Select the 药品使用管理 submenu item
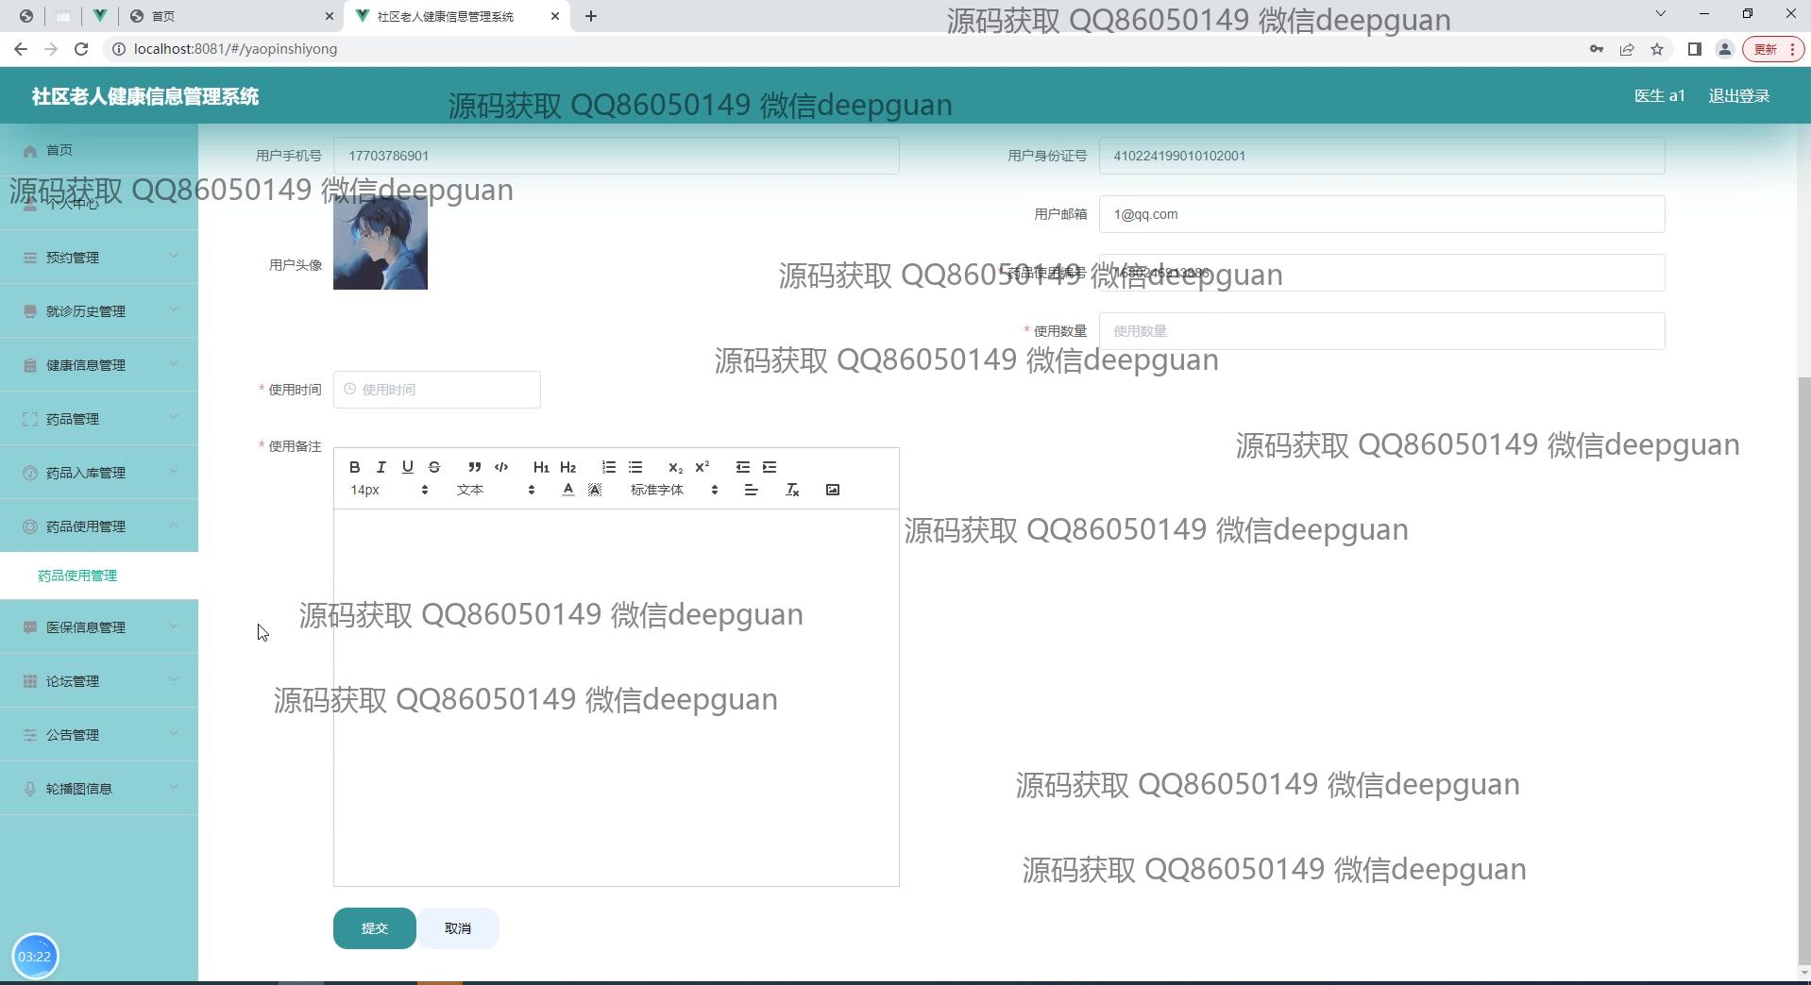1811x985 pixels. (x=77, y=576)
